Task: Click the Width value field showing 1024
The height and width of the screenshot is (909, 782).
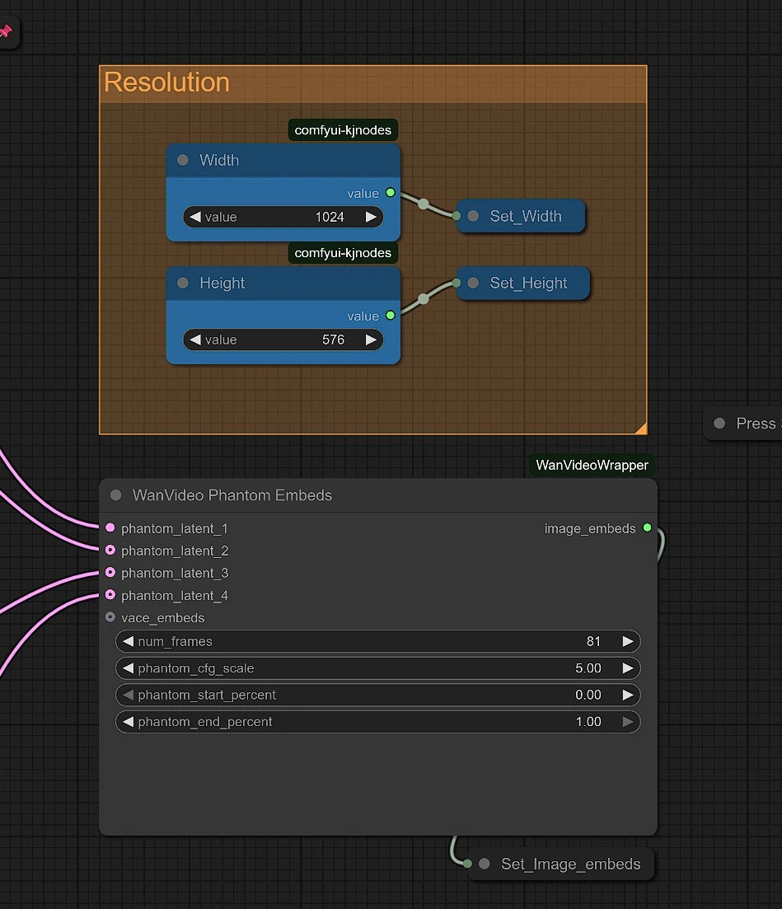Action: coord(283,217)
